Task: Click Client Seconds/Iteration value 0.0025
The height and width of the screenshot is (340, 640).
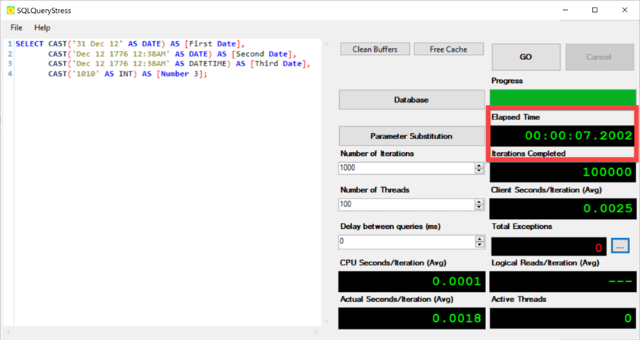Action: 607,208
